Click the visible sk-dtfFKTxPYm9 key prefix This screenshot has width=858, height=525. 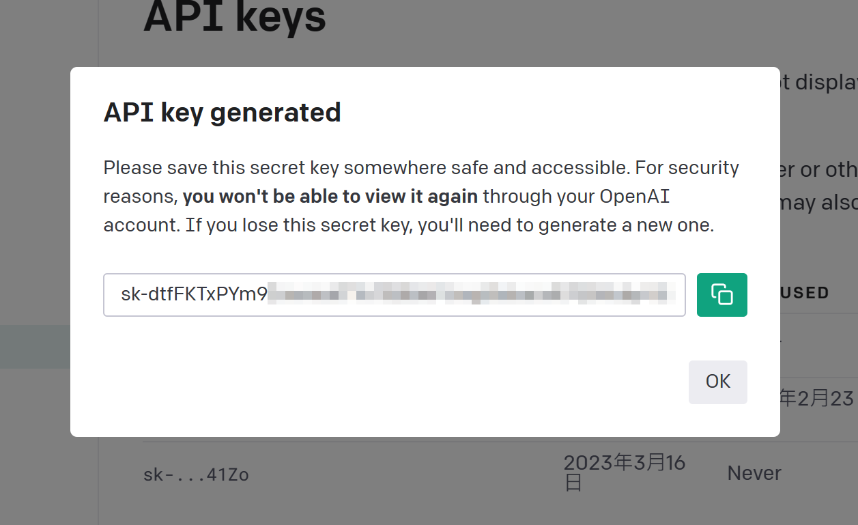[x=194, y=295]
